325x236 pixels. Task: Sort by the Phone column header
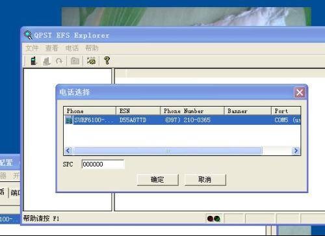click(x=90, y=111)
